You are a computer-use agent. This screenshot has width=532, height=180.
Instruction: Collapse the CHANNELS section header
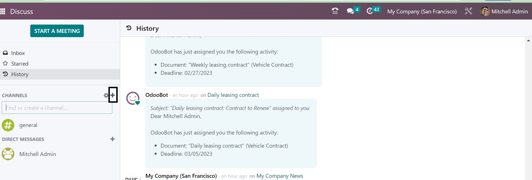[15, 95]
